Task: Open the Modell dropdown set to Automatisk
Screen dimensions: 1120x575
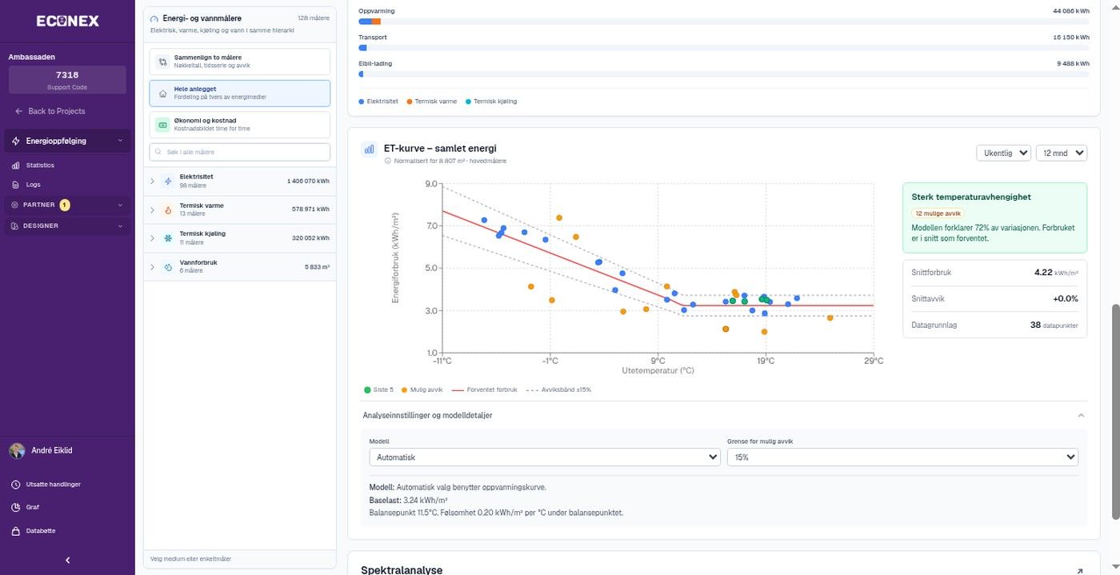Action: click(544, 457)
